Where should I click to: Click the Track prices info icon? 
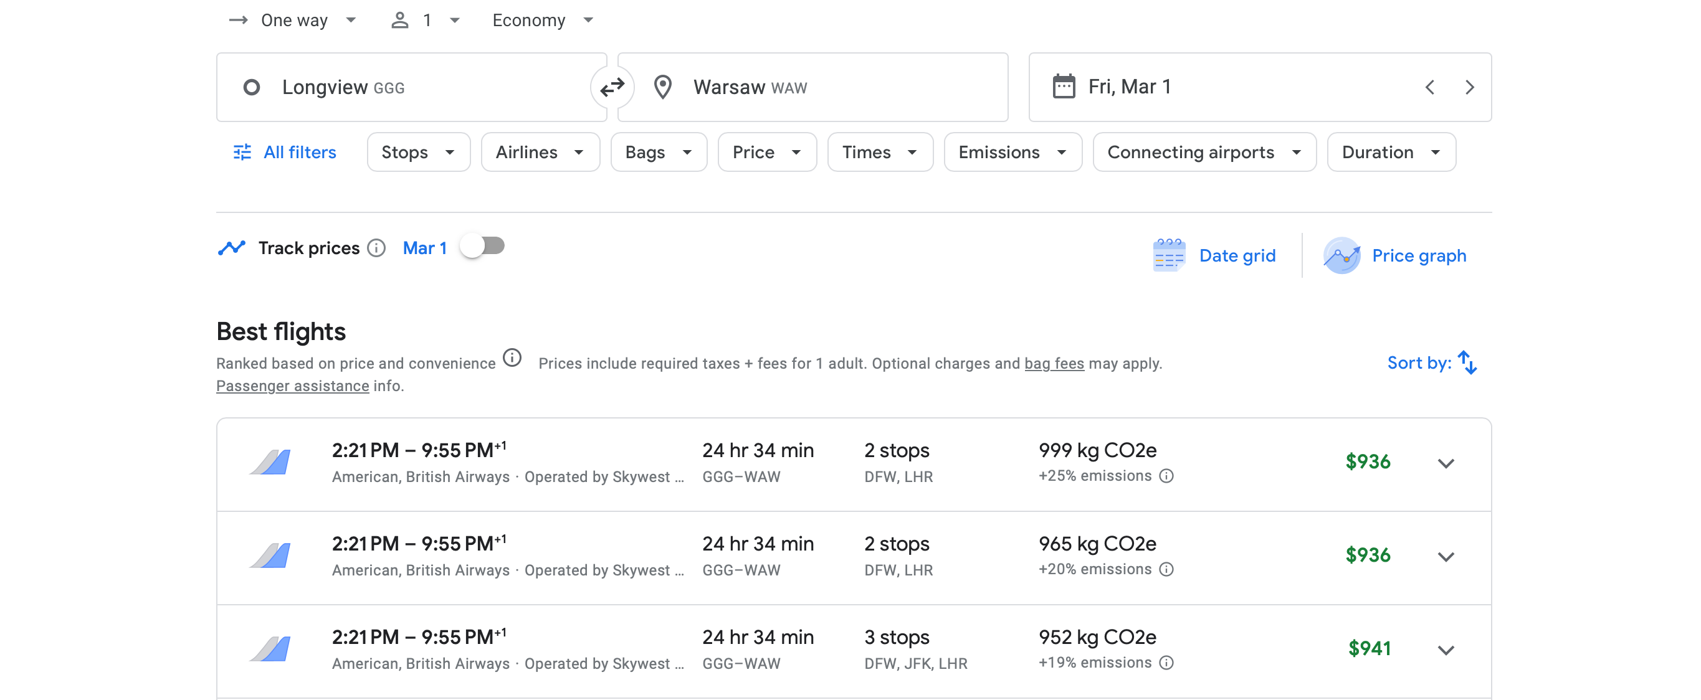pyautogui.click(x=376, y=248)
